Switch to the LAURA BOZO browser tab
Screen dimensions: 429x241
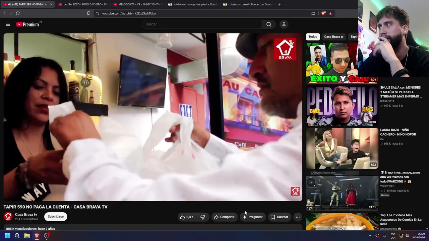[x=82, y=4]
